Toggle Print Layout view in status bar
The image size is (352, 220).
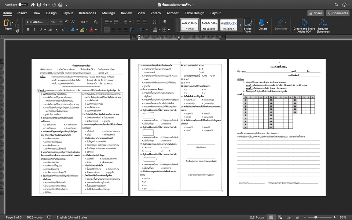271,217
